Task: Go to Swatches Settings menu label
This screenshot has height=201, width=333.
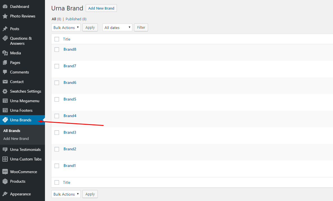Action: pos(26,91)
